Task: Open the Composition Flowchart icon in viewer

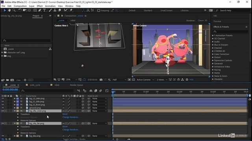Action: point(182,80)
